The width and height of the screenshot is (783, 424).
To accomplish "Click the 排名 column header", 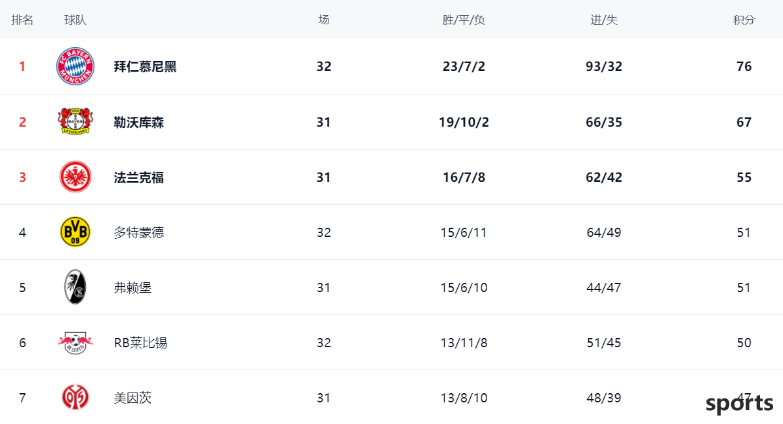I will coord(22,20).
